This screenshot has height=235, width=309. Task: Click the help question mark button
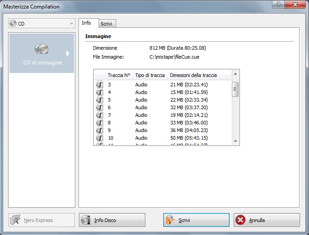point(278,4)
